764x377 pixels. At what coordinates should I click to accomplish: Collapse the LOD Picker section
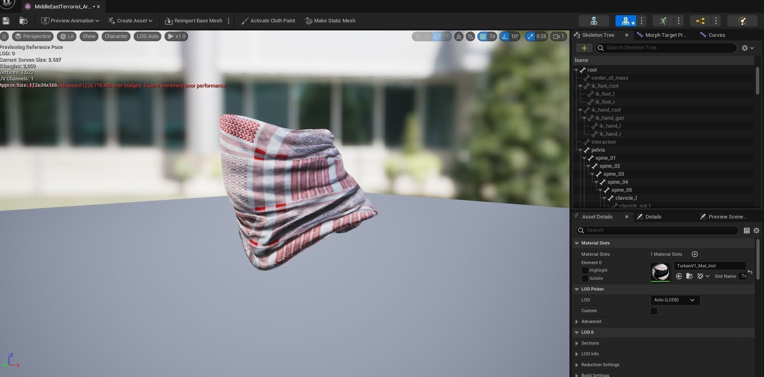577,289
